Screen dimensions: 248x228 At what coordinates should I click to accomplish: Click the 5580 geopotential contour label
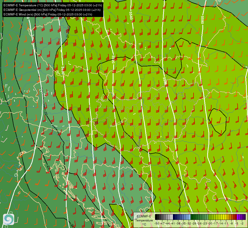click(202, 20)
